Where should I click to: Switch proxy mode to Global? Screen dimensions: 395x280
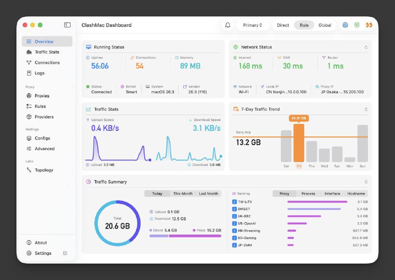click(325, 25)
